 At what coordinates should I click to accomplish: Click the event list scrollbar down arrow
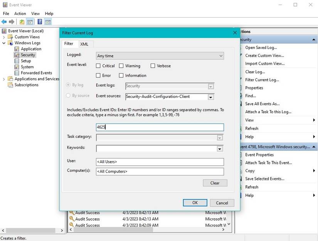(229, 224)
